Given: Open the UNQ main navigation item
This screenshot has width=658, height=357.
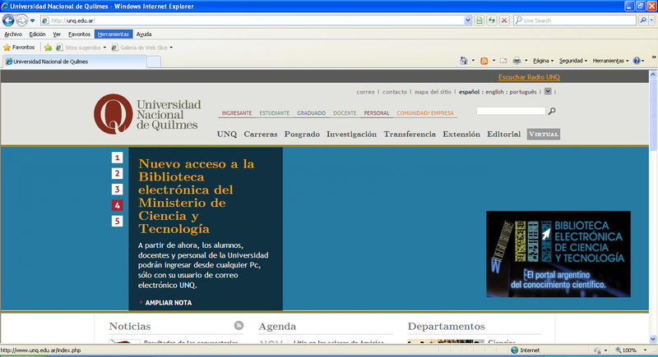Looking at the screenshot, I should [227, 135].
